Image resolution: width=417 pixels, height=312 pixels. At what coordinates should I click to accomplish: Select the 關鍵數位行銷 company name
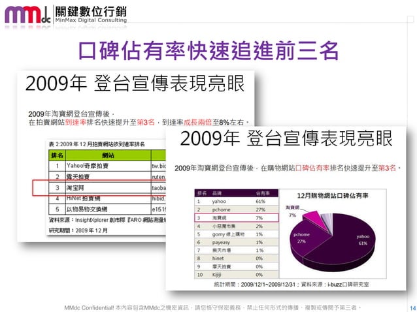tap(91, 11)
